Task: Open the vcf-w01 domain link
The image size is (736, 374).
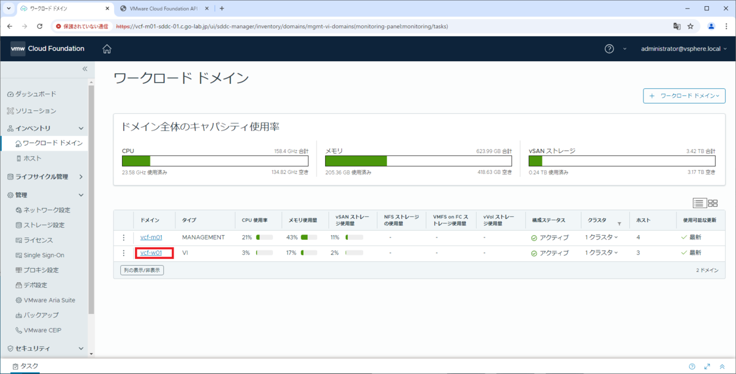Action: coord(151,253)
